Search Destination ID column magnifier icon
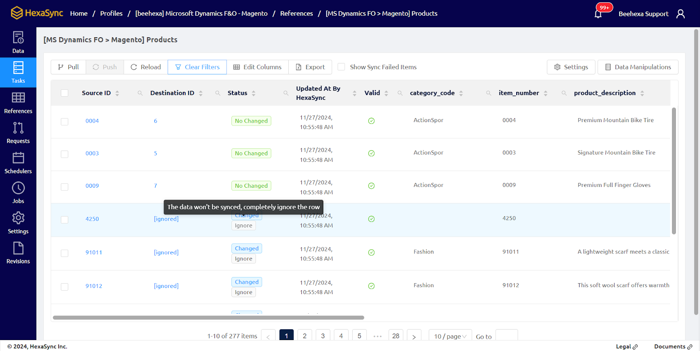 pos(217,93)
